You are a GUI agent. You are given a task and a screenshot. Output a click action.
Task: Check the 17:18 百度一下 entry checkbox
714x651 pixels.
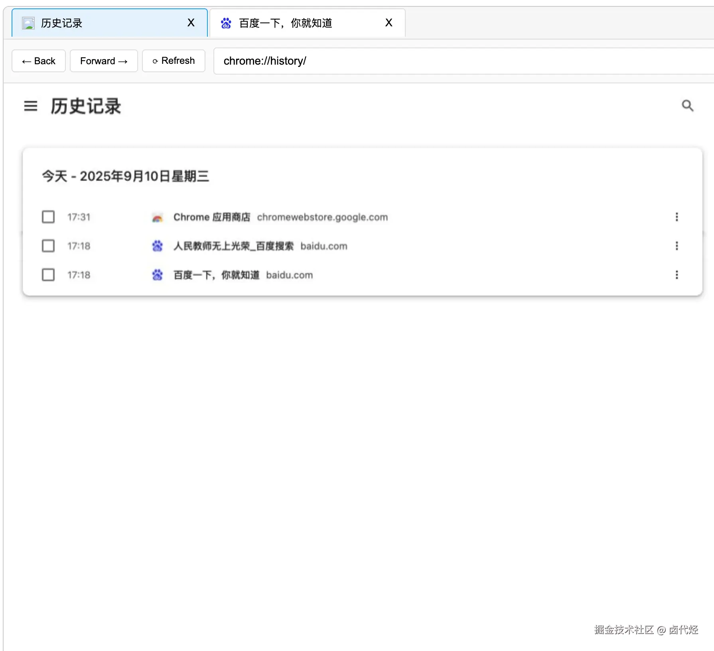click(48, 275)
